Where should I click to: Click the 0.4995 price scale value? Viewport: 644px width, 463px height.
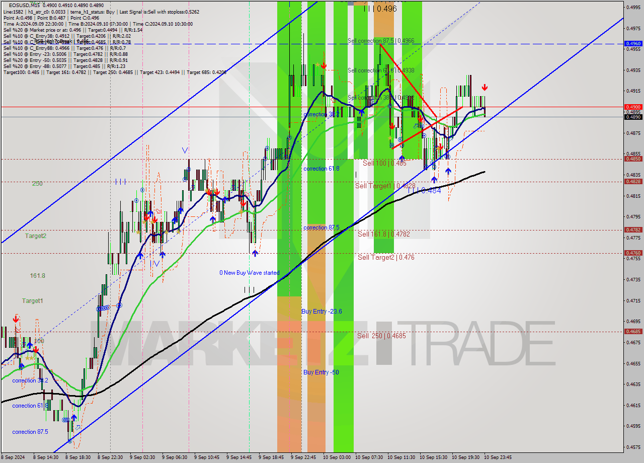coord(633,7)
